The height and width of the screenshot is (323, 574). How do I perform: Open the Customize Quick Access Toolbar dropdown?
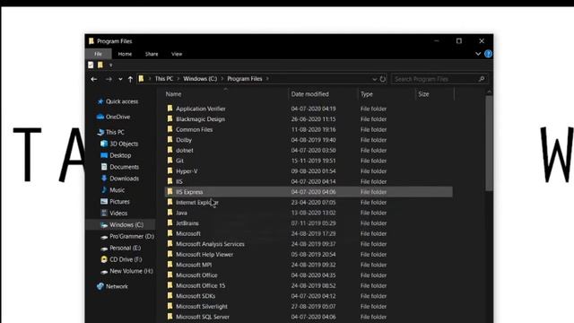110,65
